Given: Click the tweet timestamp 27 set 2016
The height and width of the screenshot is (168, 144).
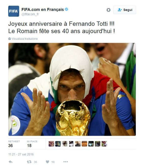Looking at the screenshot, I should pyautogui.click(x=21, y=155).
